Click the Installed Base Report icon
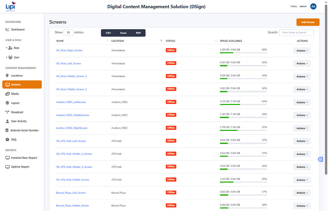The width and height of the screenshot is (328, 211). pos(8,158)
